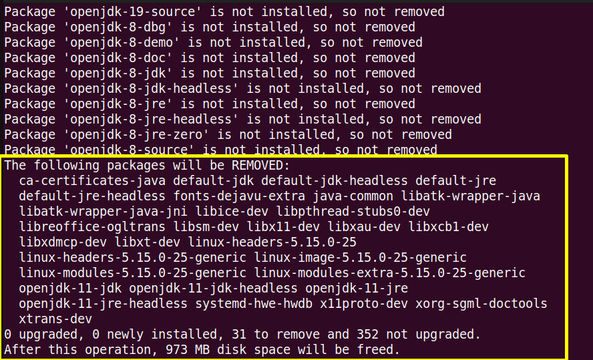Click the xtrans-dev package entry
Image resolution: width=593 pixels, height=360 pixels.
coord(55,319)
